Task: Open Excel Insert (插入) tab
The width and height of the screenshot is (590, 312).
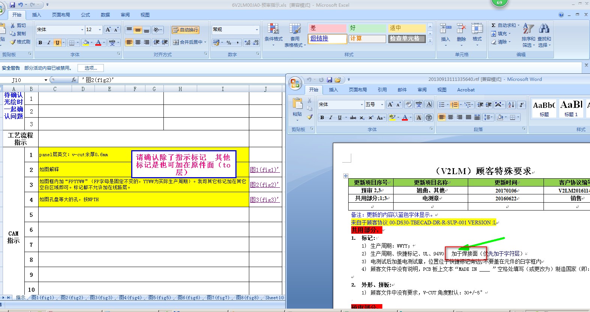Action: tap(36, 15)
